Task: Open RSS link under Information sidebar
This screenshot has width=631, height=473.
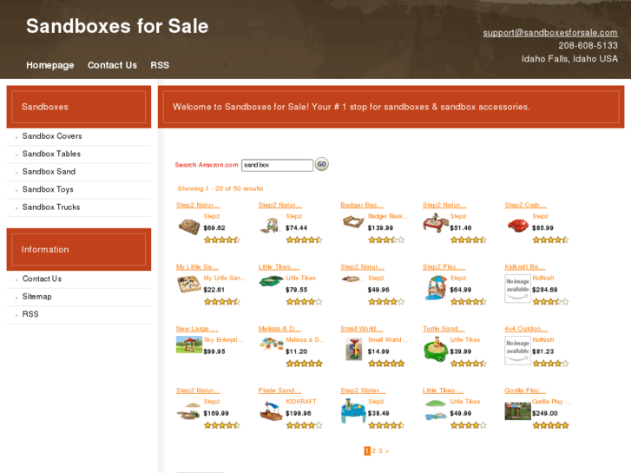Action: click(x=30, y=314)
